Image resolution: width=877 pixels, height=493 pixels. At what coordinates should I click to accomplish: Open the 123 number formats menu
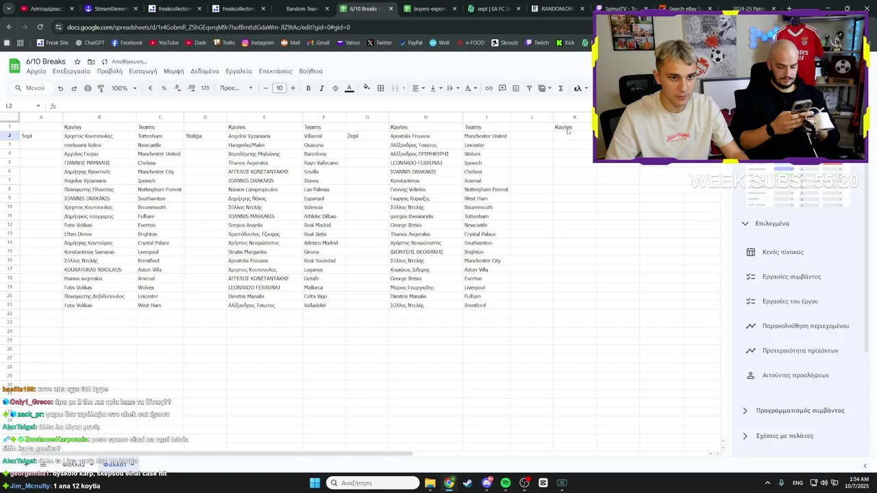[205, 88]
